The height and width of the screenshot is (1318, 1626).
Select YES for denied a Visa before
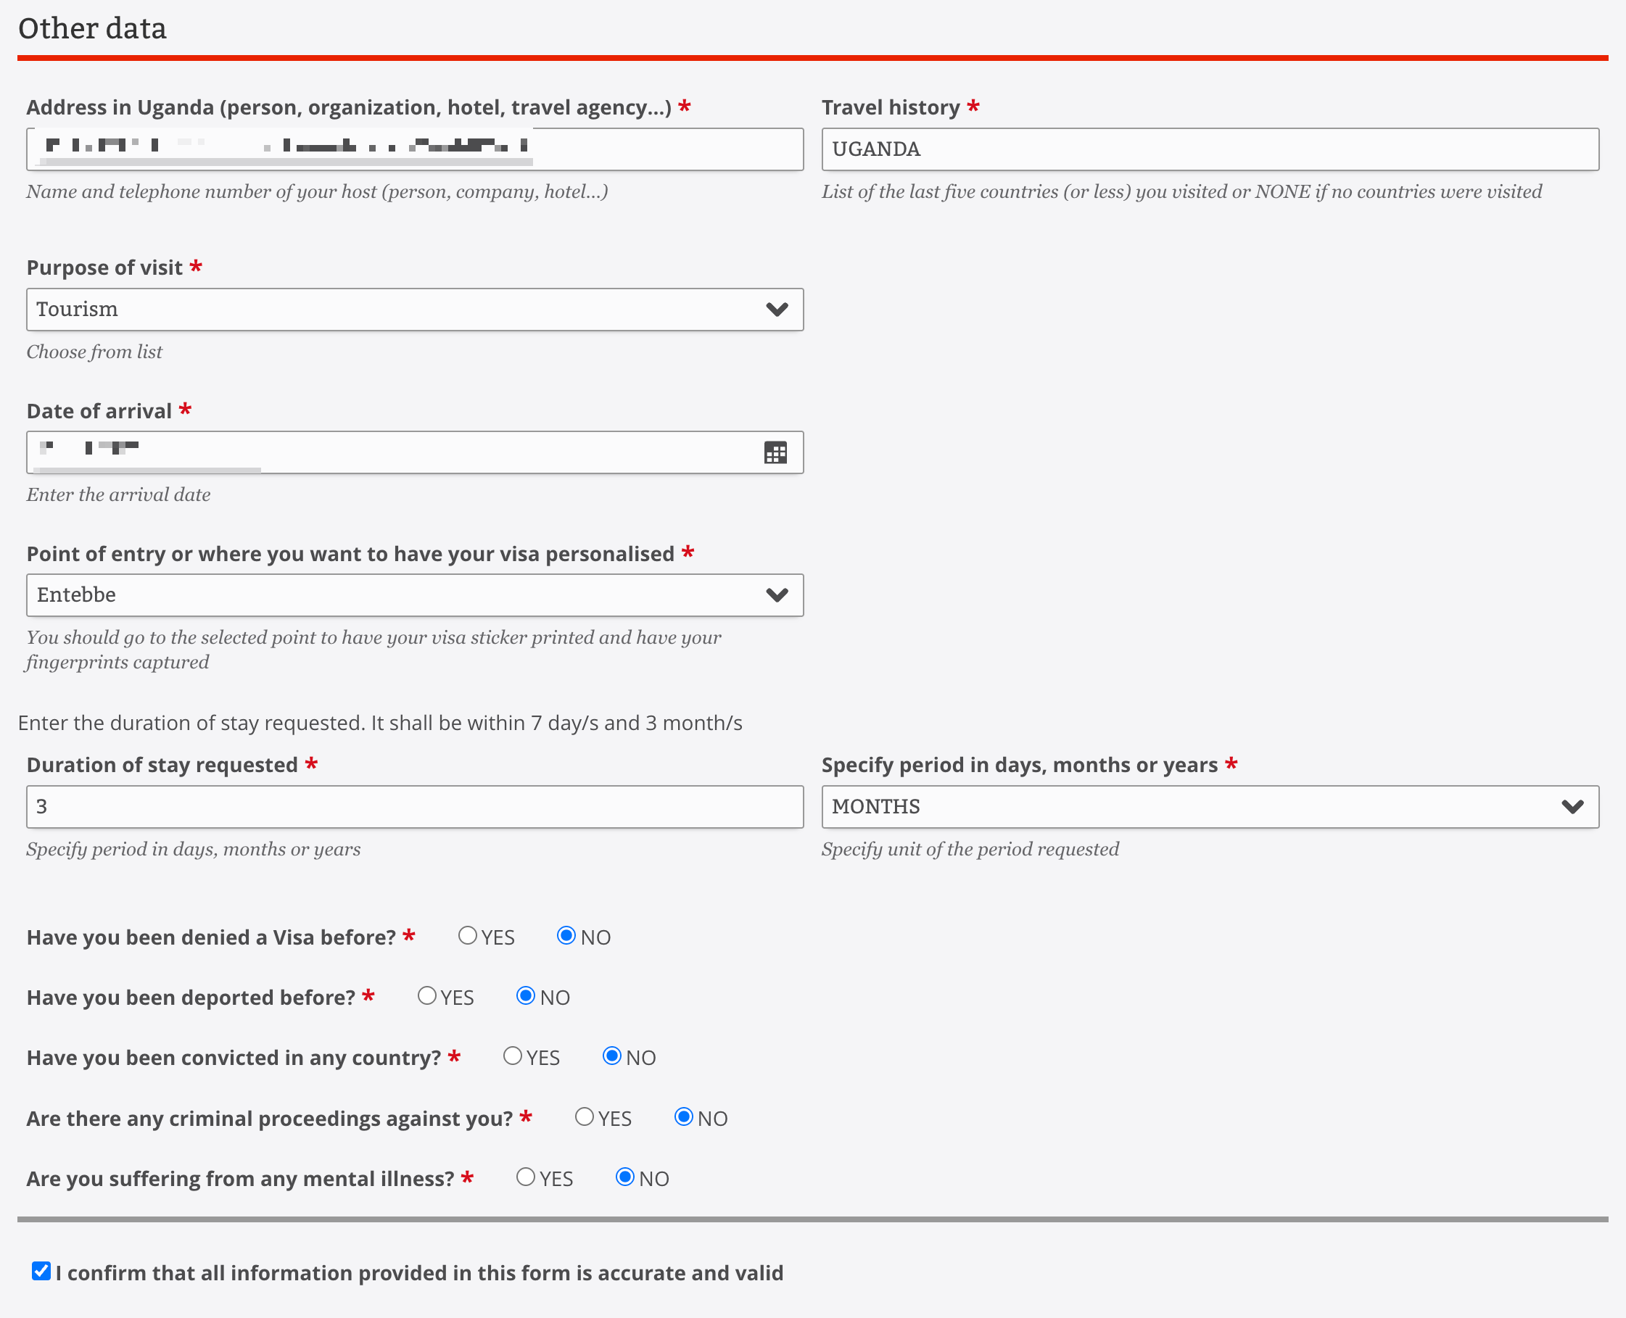468,936
